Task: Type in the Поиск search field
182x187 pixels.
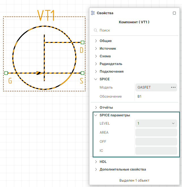Action: tap(136, 30)
